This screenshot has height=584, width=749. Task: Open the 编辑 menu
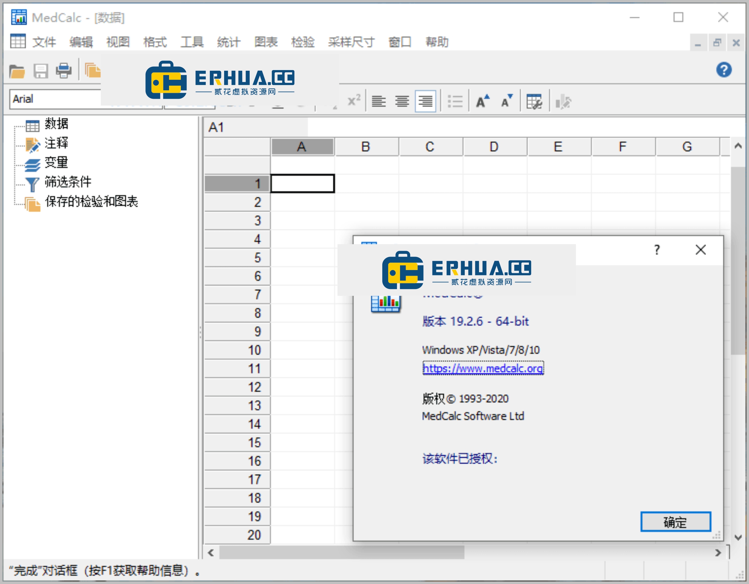81,42
